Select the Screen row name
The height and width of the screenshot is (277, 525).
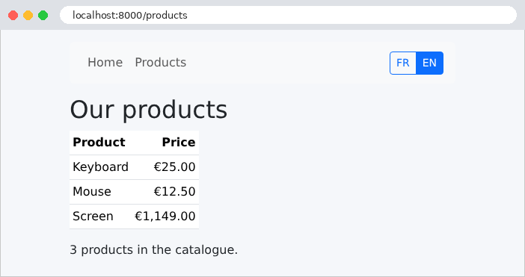93,217
